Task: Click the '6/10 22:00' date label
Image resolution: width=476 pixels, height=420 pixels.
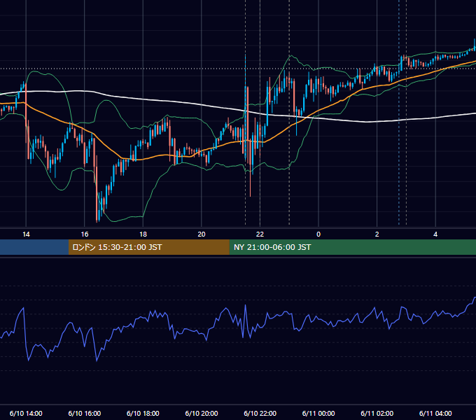Action: tap(260, 413)
